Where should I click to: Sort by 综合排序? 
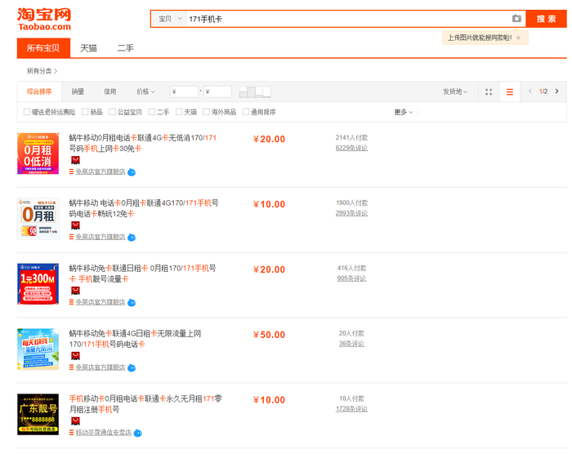pos(39,91)
